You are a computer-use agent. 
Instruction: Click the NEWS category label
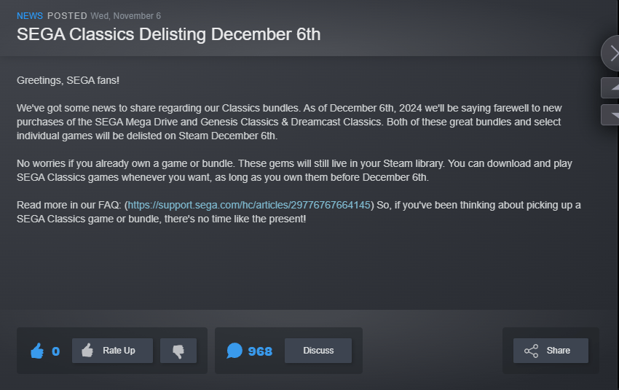(x=29, y=15)
